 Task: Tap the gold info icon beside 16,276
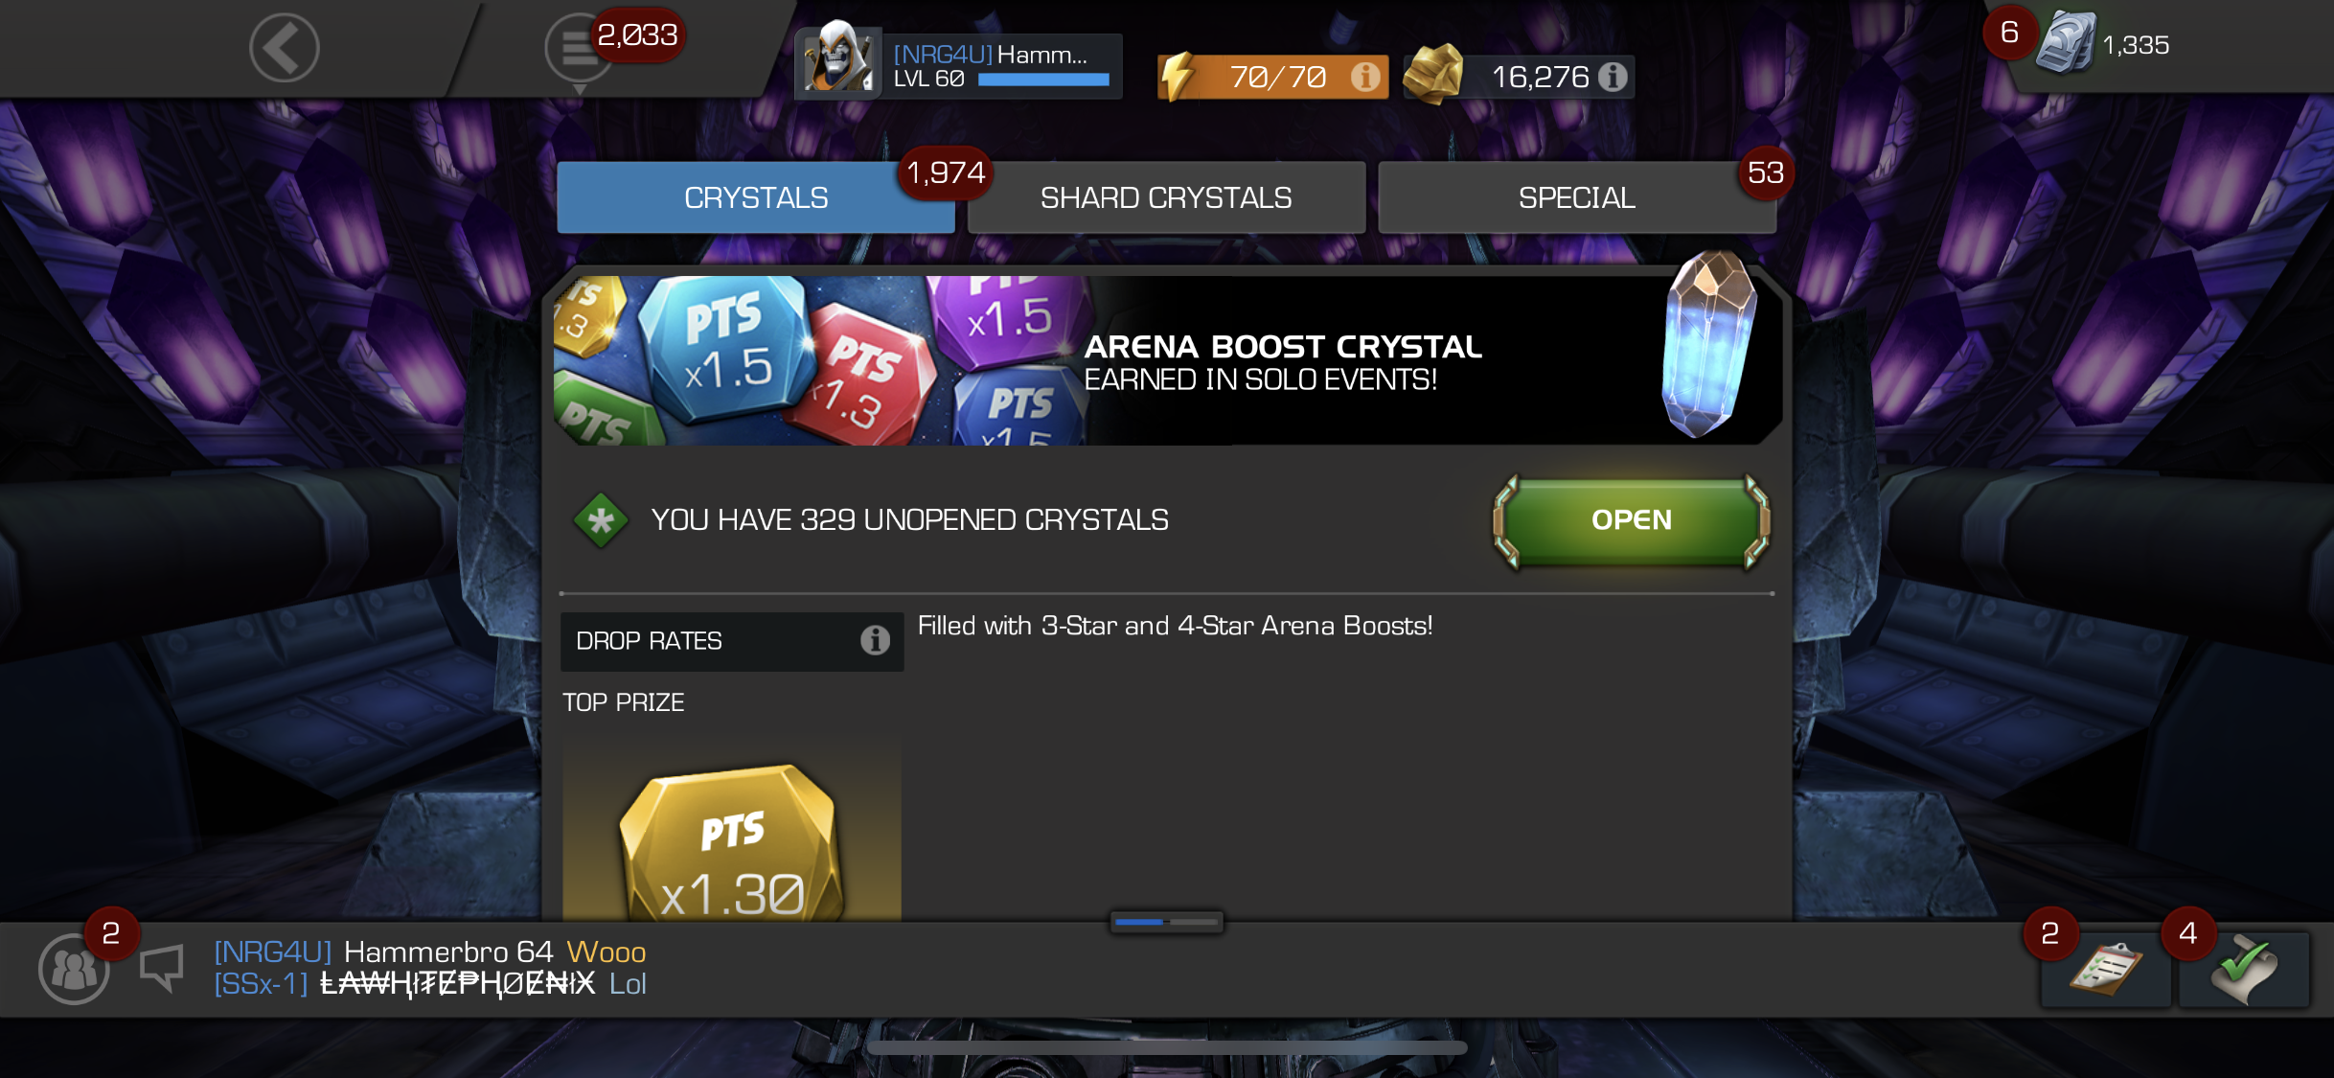point(1613,77)
